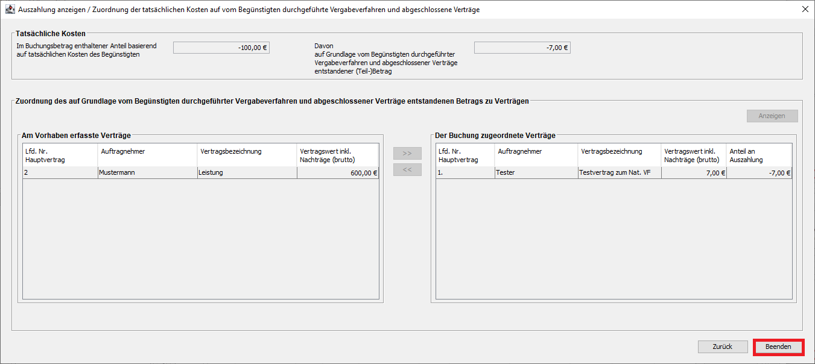The height and width of the screenshot is (364, 815).
Task: Click the >> assign contract button
Action: click(407, 154)
